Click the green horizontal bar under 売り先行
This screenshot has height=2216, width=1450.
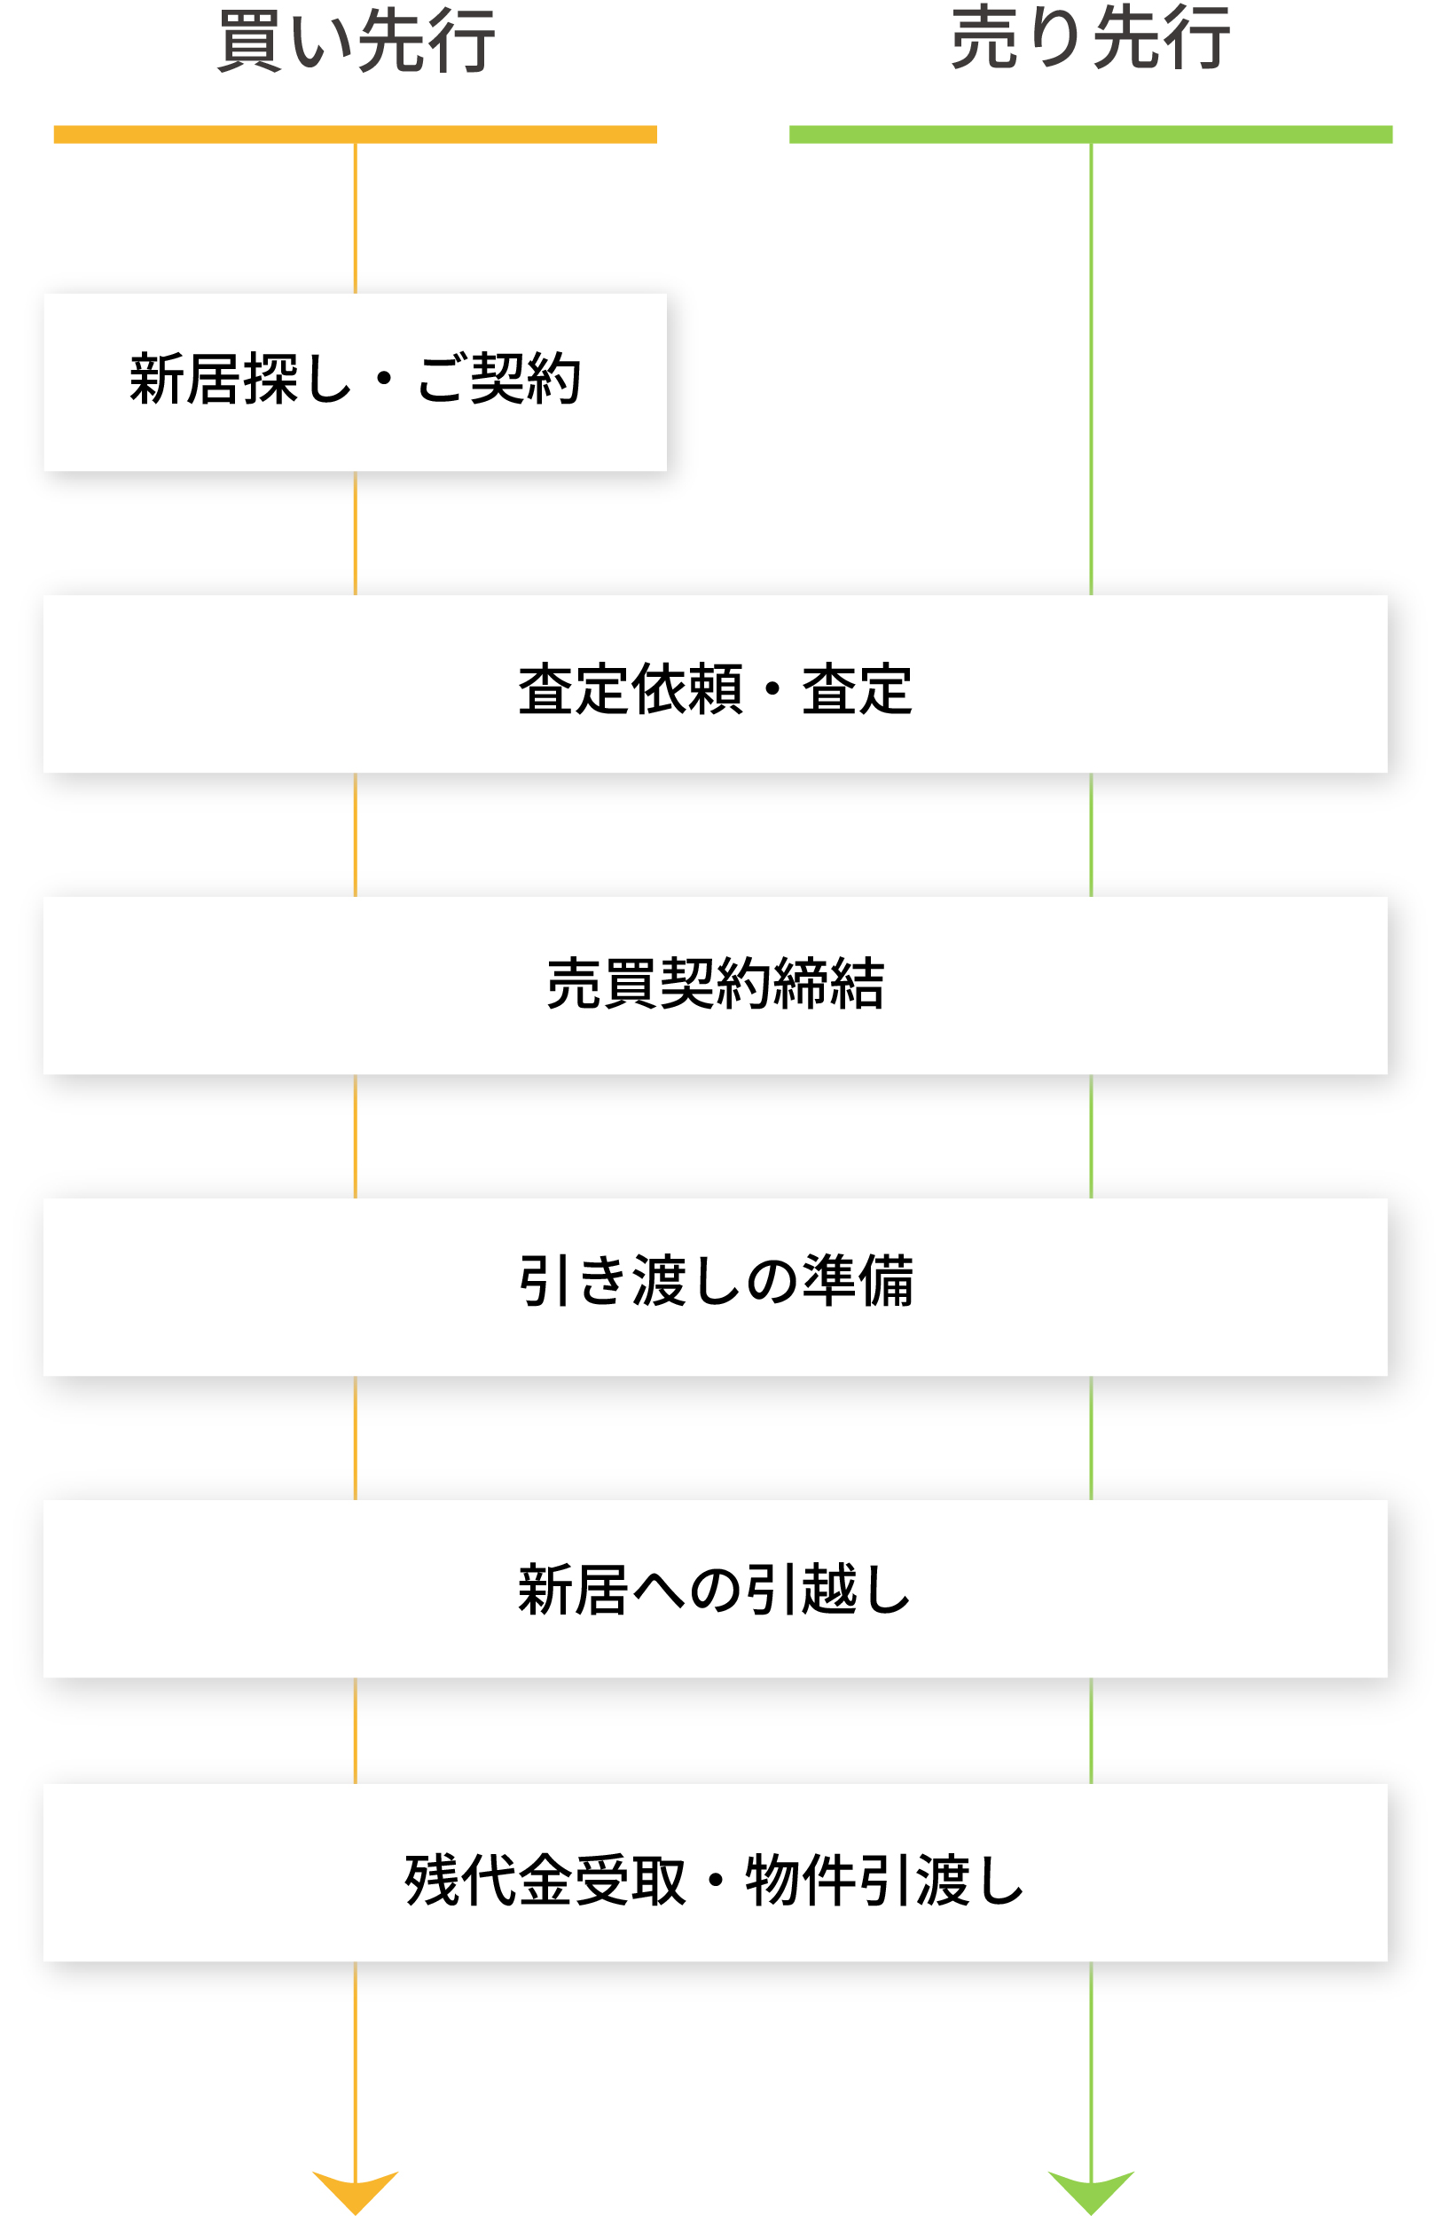point(1091,135)
